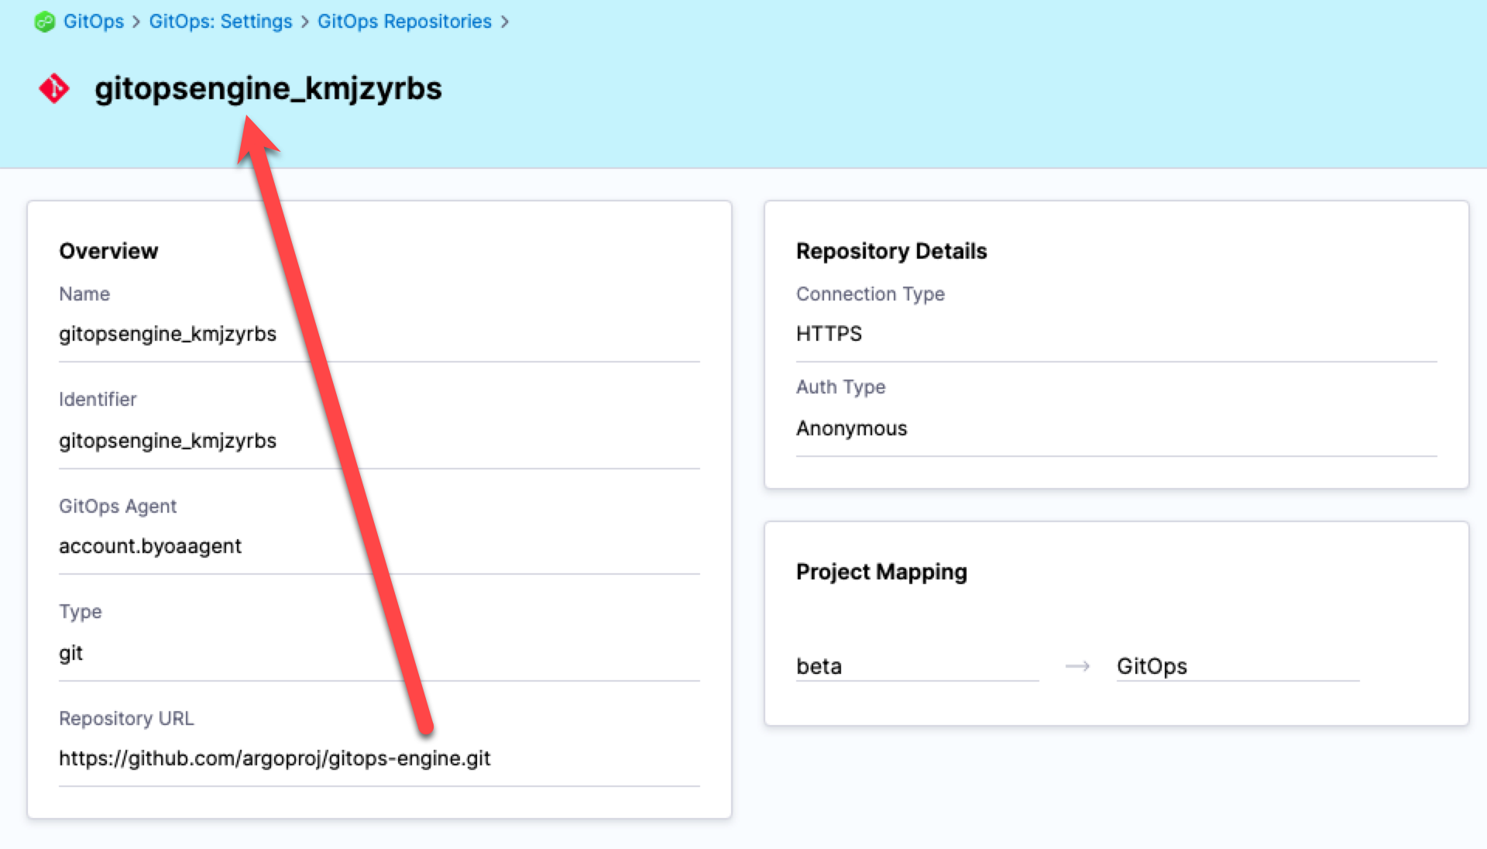Select the Identifier field value
1487x849 pixels.
[x=167, y=441]
